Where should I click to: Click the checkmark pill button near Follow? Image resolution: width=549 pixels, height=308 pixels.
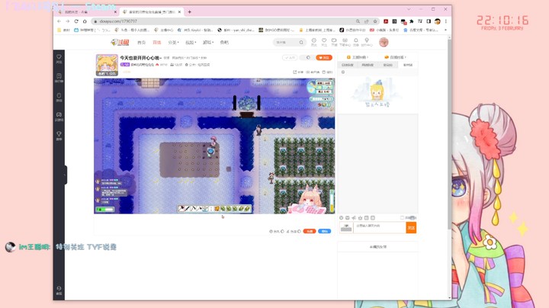point(290,58)
